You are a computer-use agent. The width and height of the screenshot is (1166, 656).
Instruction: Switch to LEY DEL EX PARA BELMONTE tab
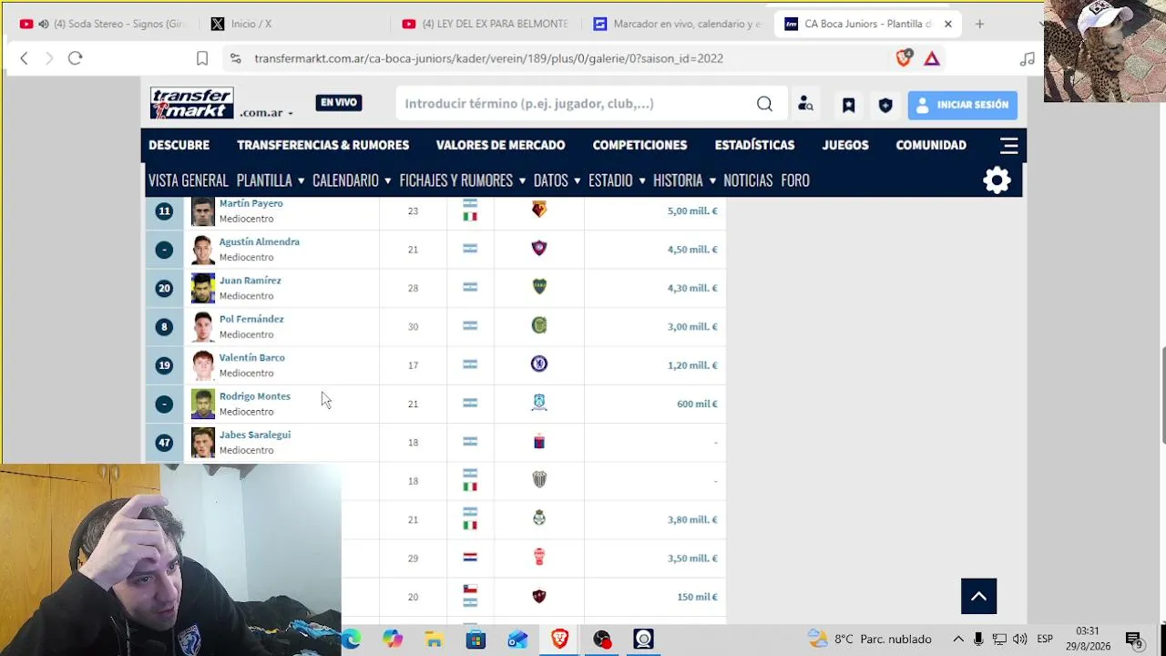(x=485, y=24)
